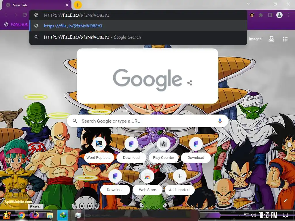Open the Chrome profile avatar
The width and height of the screenshot is (295, 221).
point(279,15)
